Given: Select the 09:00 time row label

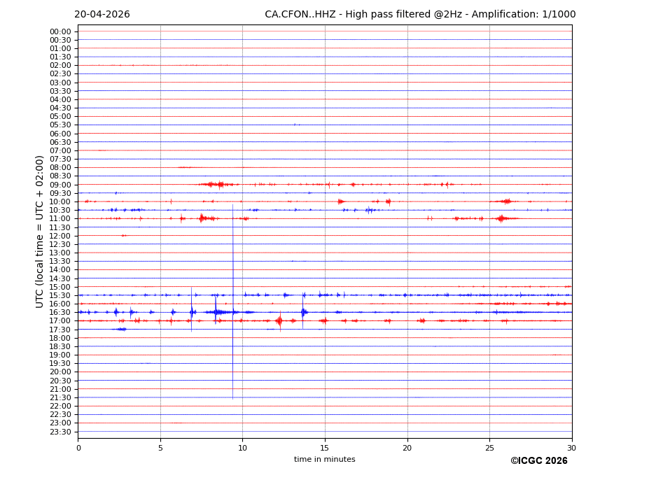Looking at the screenshot, I should click(x=60, y=185).
